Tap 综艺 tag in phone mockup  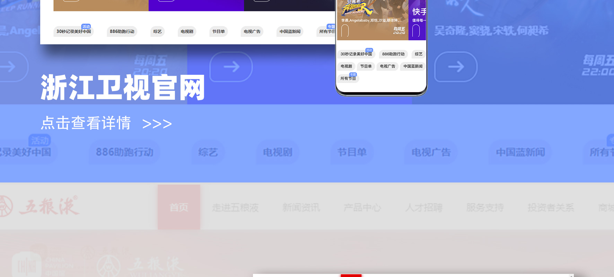tap(419, 54)
